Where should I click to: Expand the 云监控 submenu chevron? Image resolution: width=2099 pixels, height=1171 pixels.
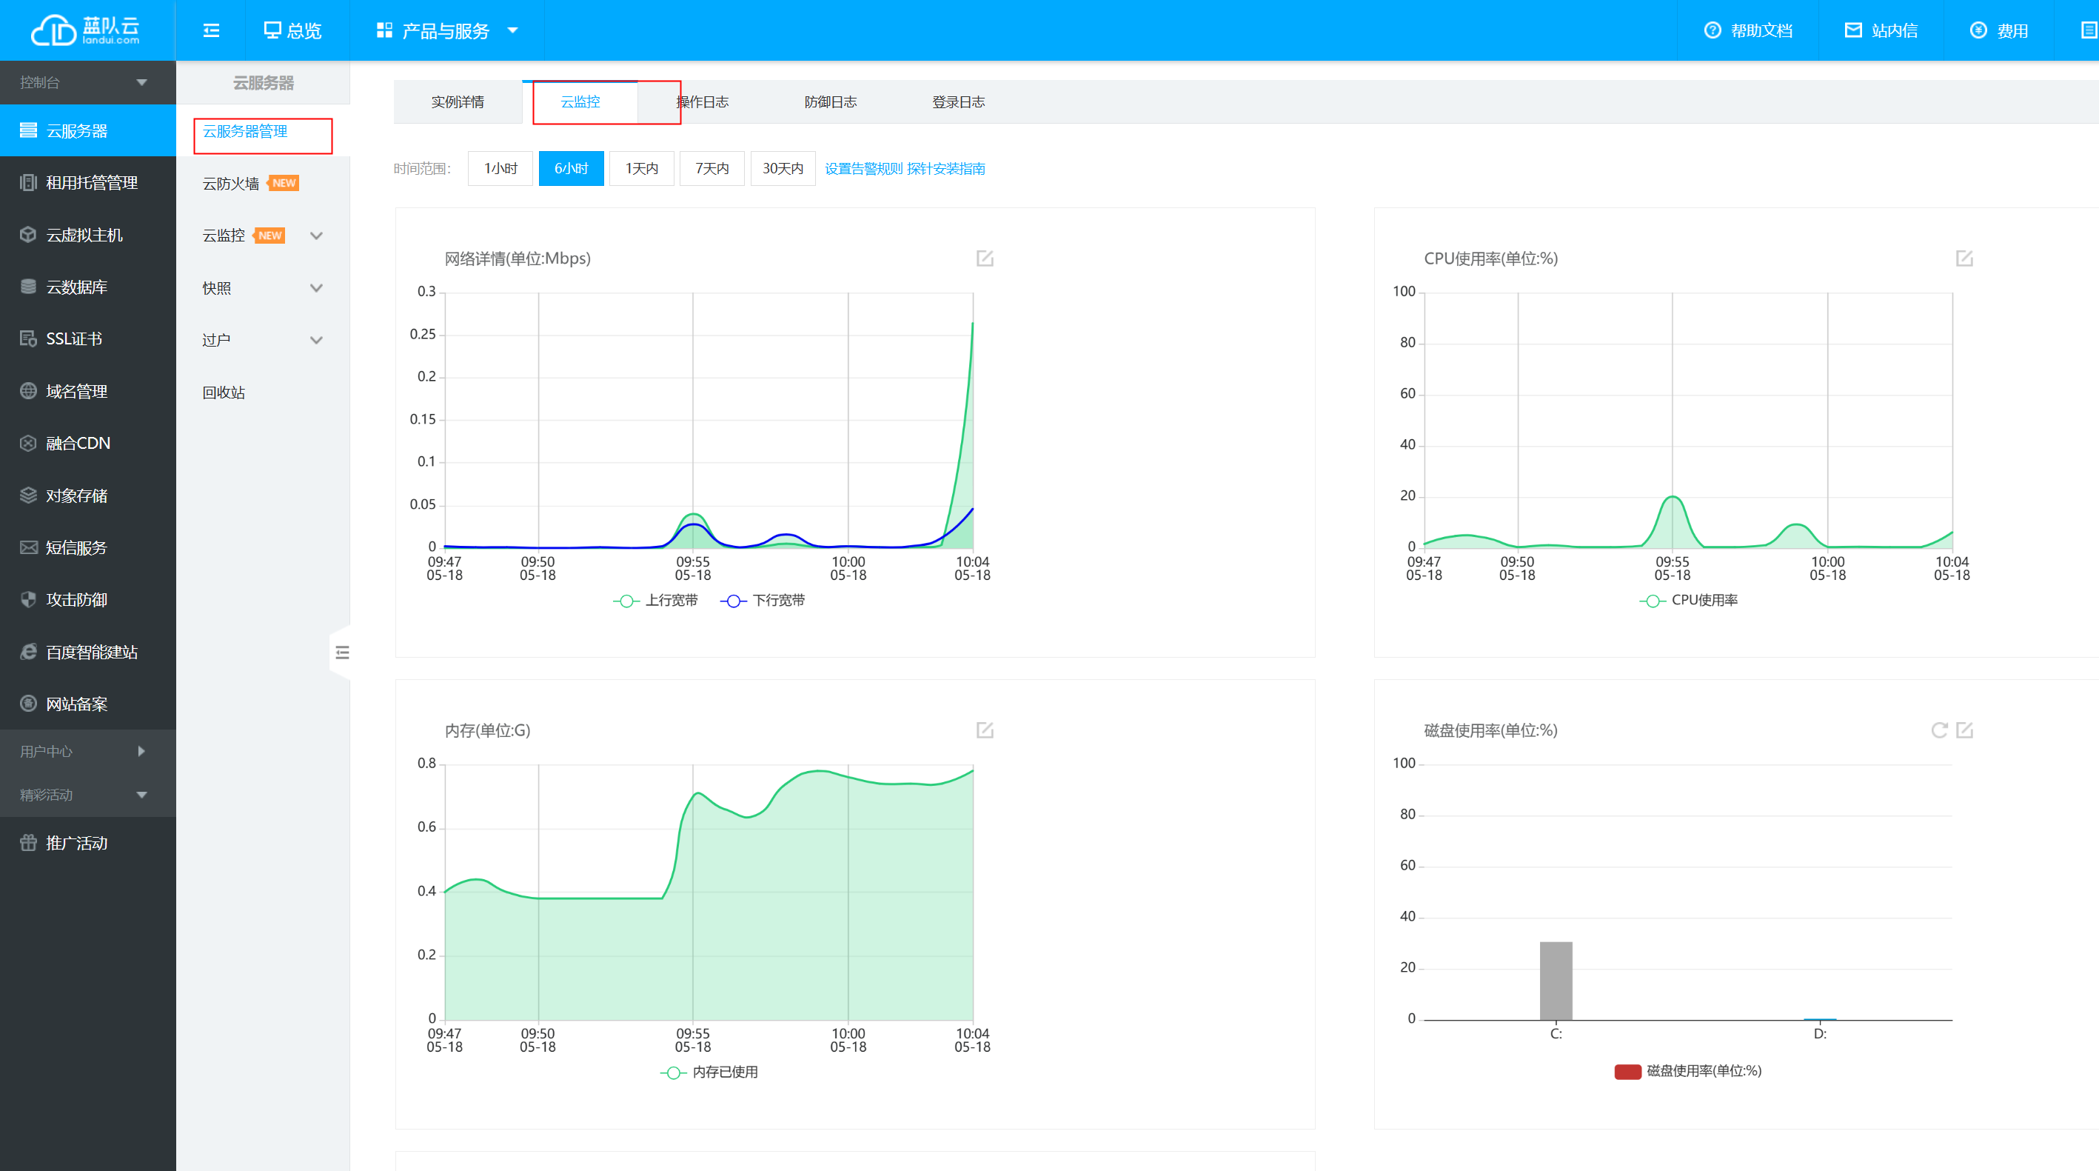click(x=316, y=236)
